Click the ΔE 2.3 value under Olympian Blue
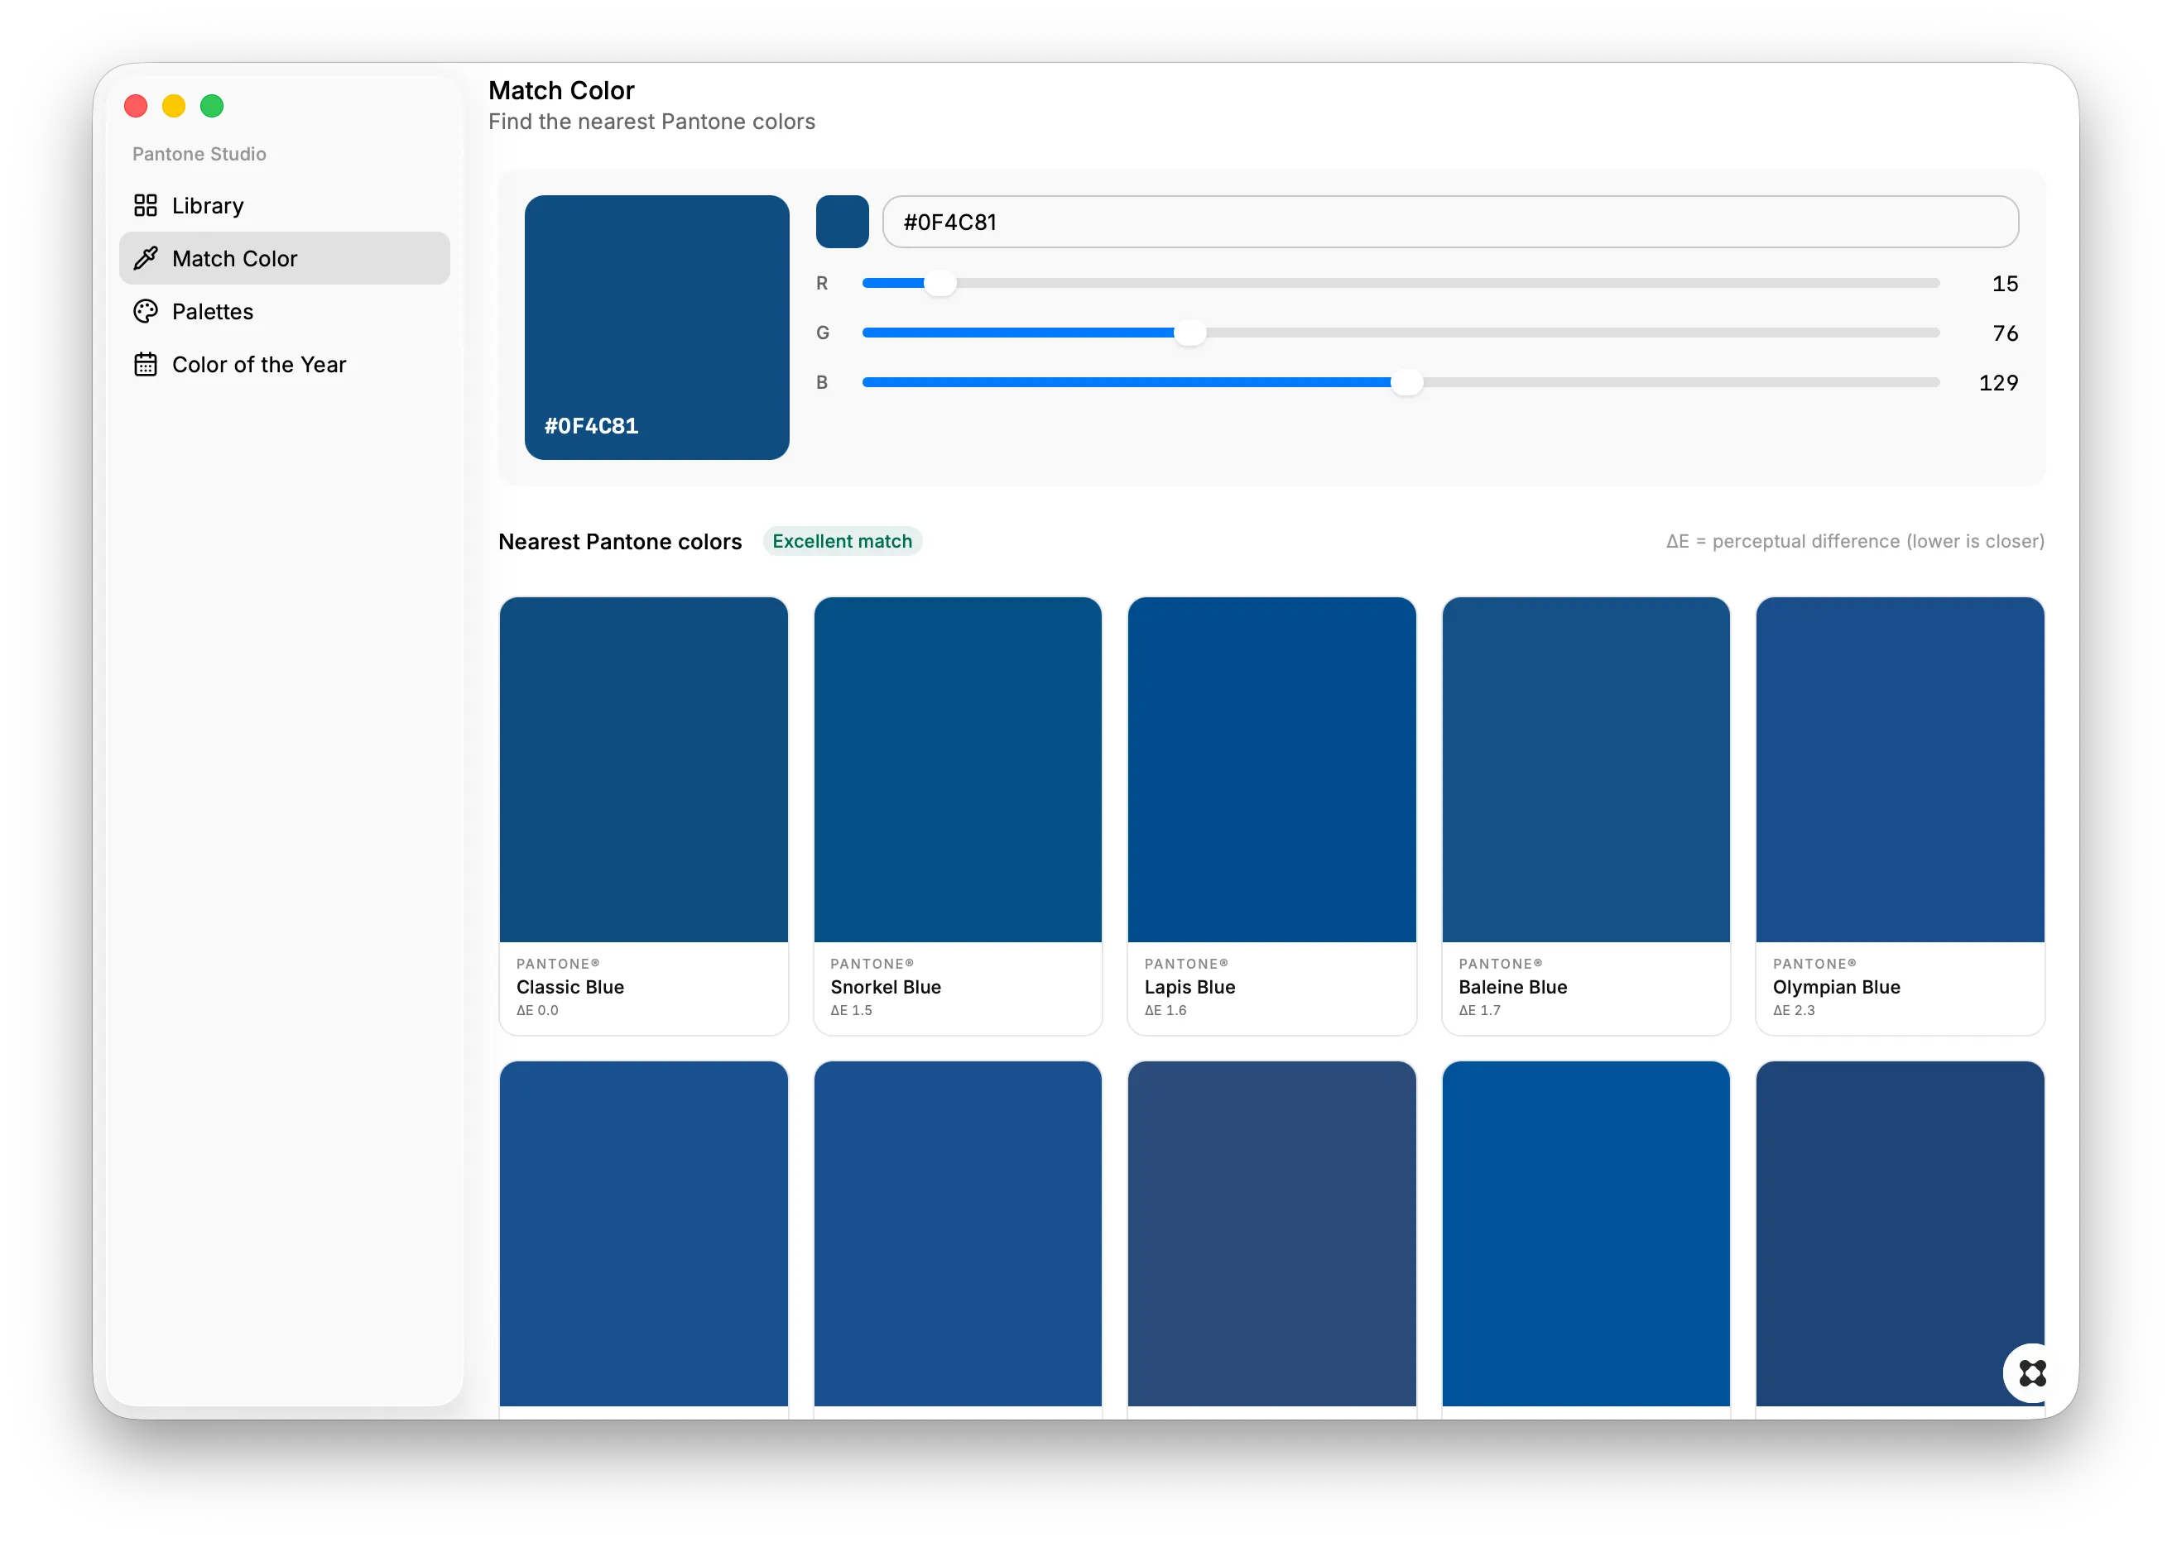This screenshot has height=1542, width=2172. (1794, 1010)
